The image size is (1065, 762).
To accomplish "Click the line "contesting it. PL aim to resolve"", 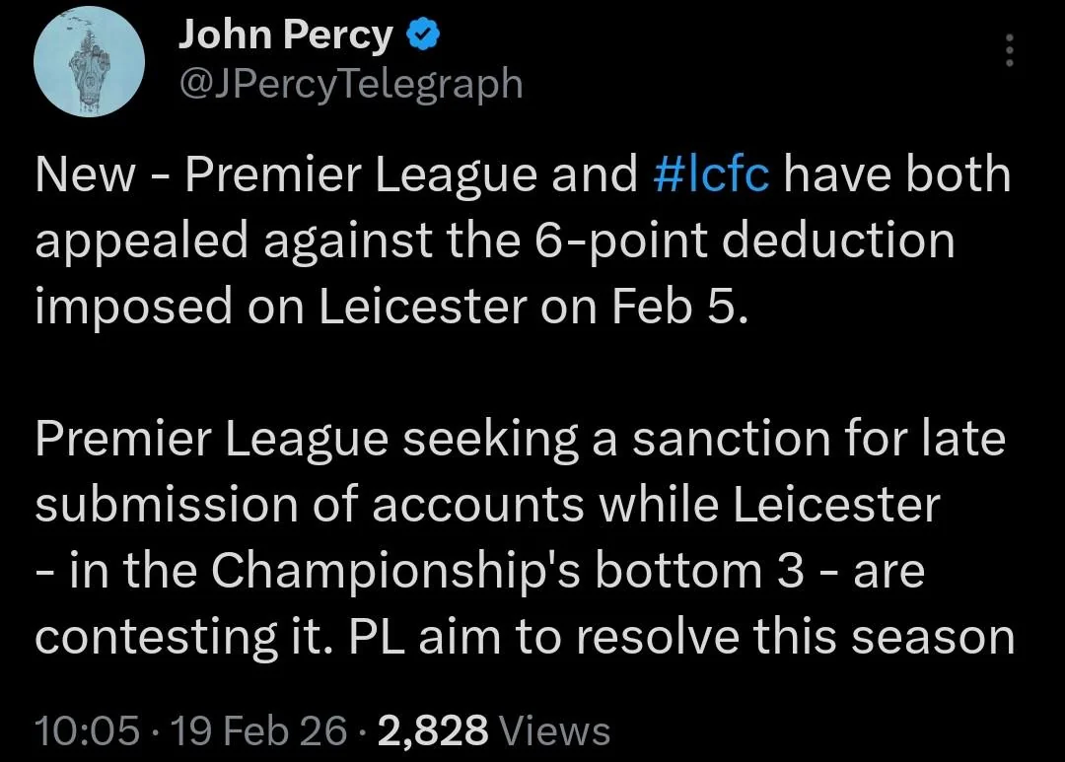I will click(x=523, y=637).
